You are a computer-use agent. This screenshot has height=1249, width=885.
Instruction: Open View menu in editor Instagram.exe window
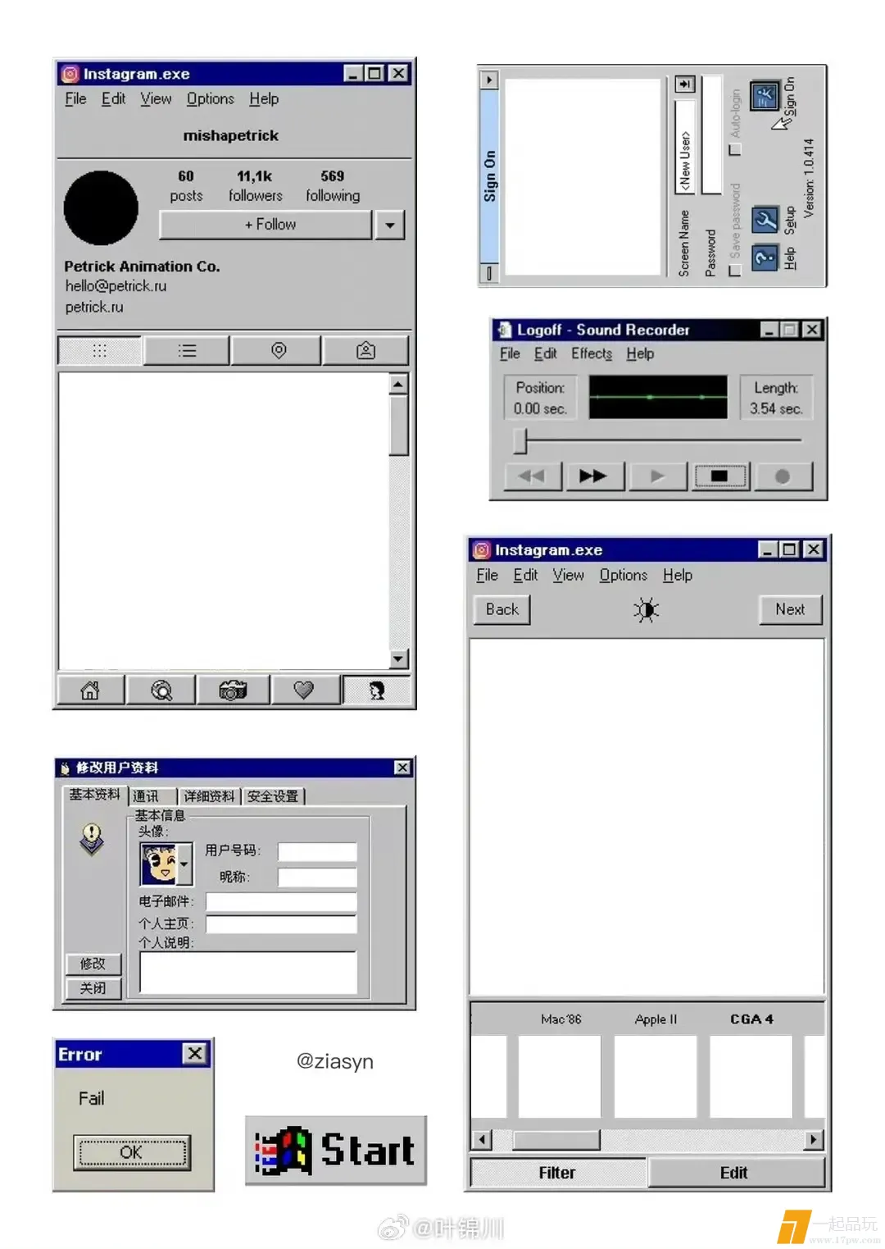point(568,575)
